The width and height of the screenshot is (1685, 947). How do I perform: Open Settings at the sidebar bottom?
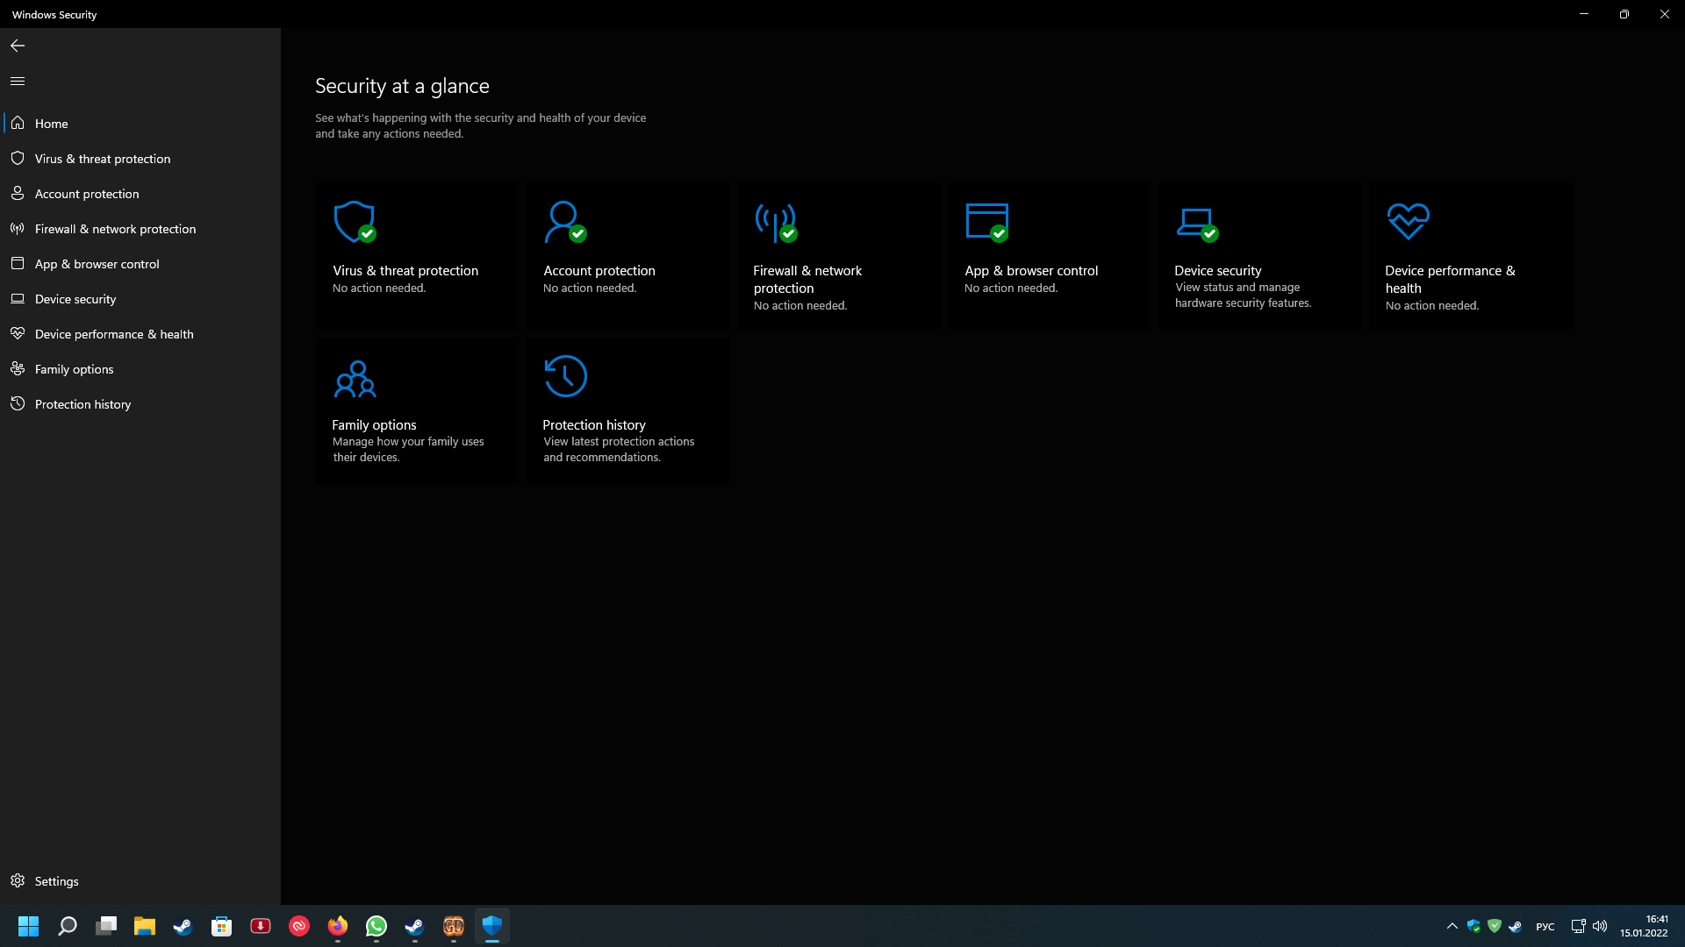pos(140,881)
